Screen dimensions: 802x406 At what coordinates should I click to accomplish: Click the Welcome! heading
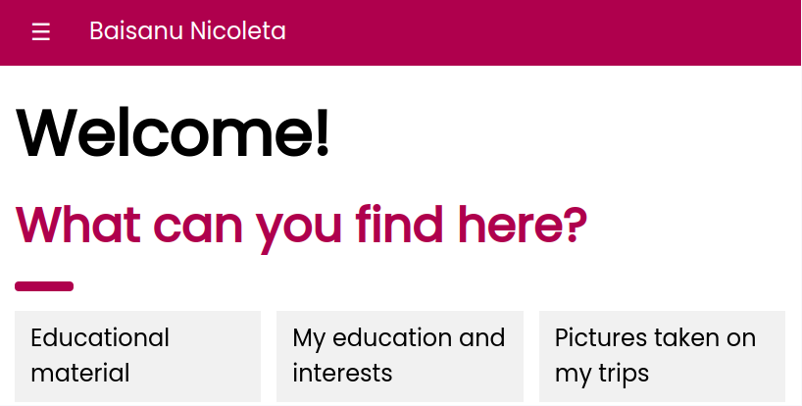tap(173, 132)
